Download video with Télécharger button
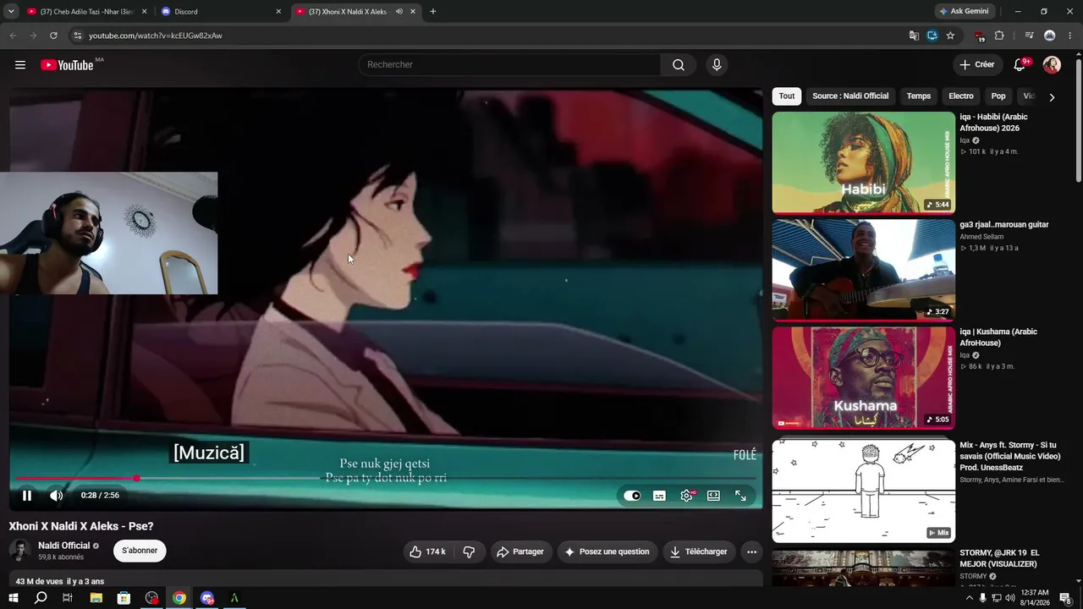Screen dimensions: 1083x609 [699, 551]
